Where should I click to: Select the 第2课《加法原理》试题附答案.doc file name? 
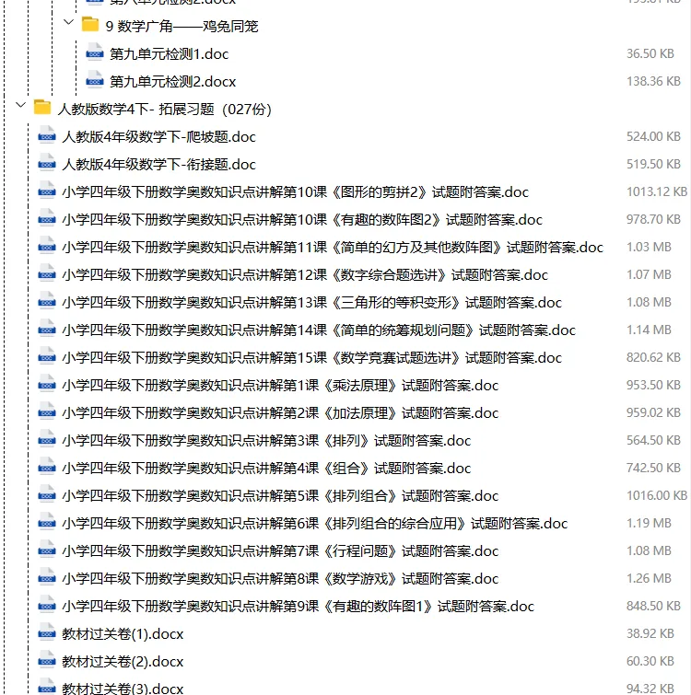tap(280, 413)
